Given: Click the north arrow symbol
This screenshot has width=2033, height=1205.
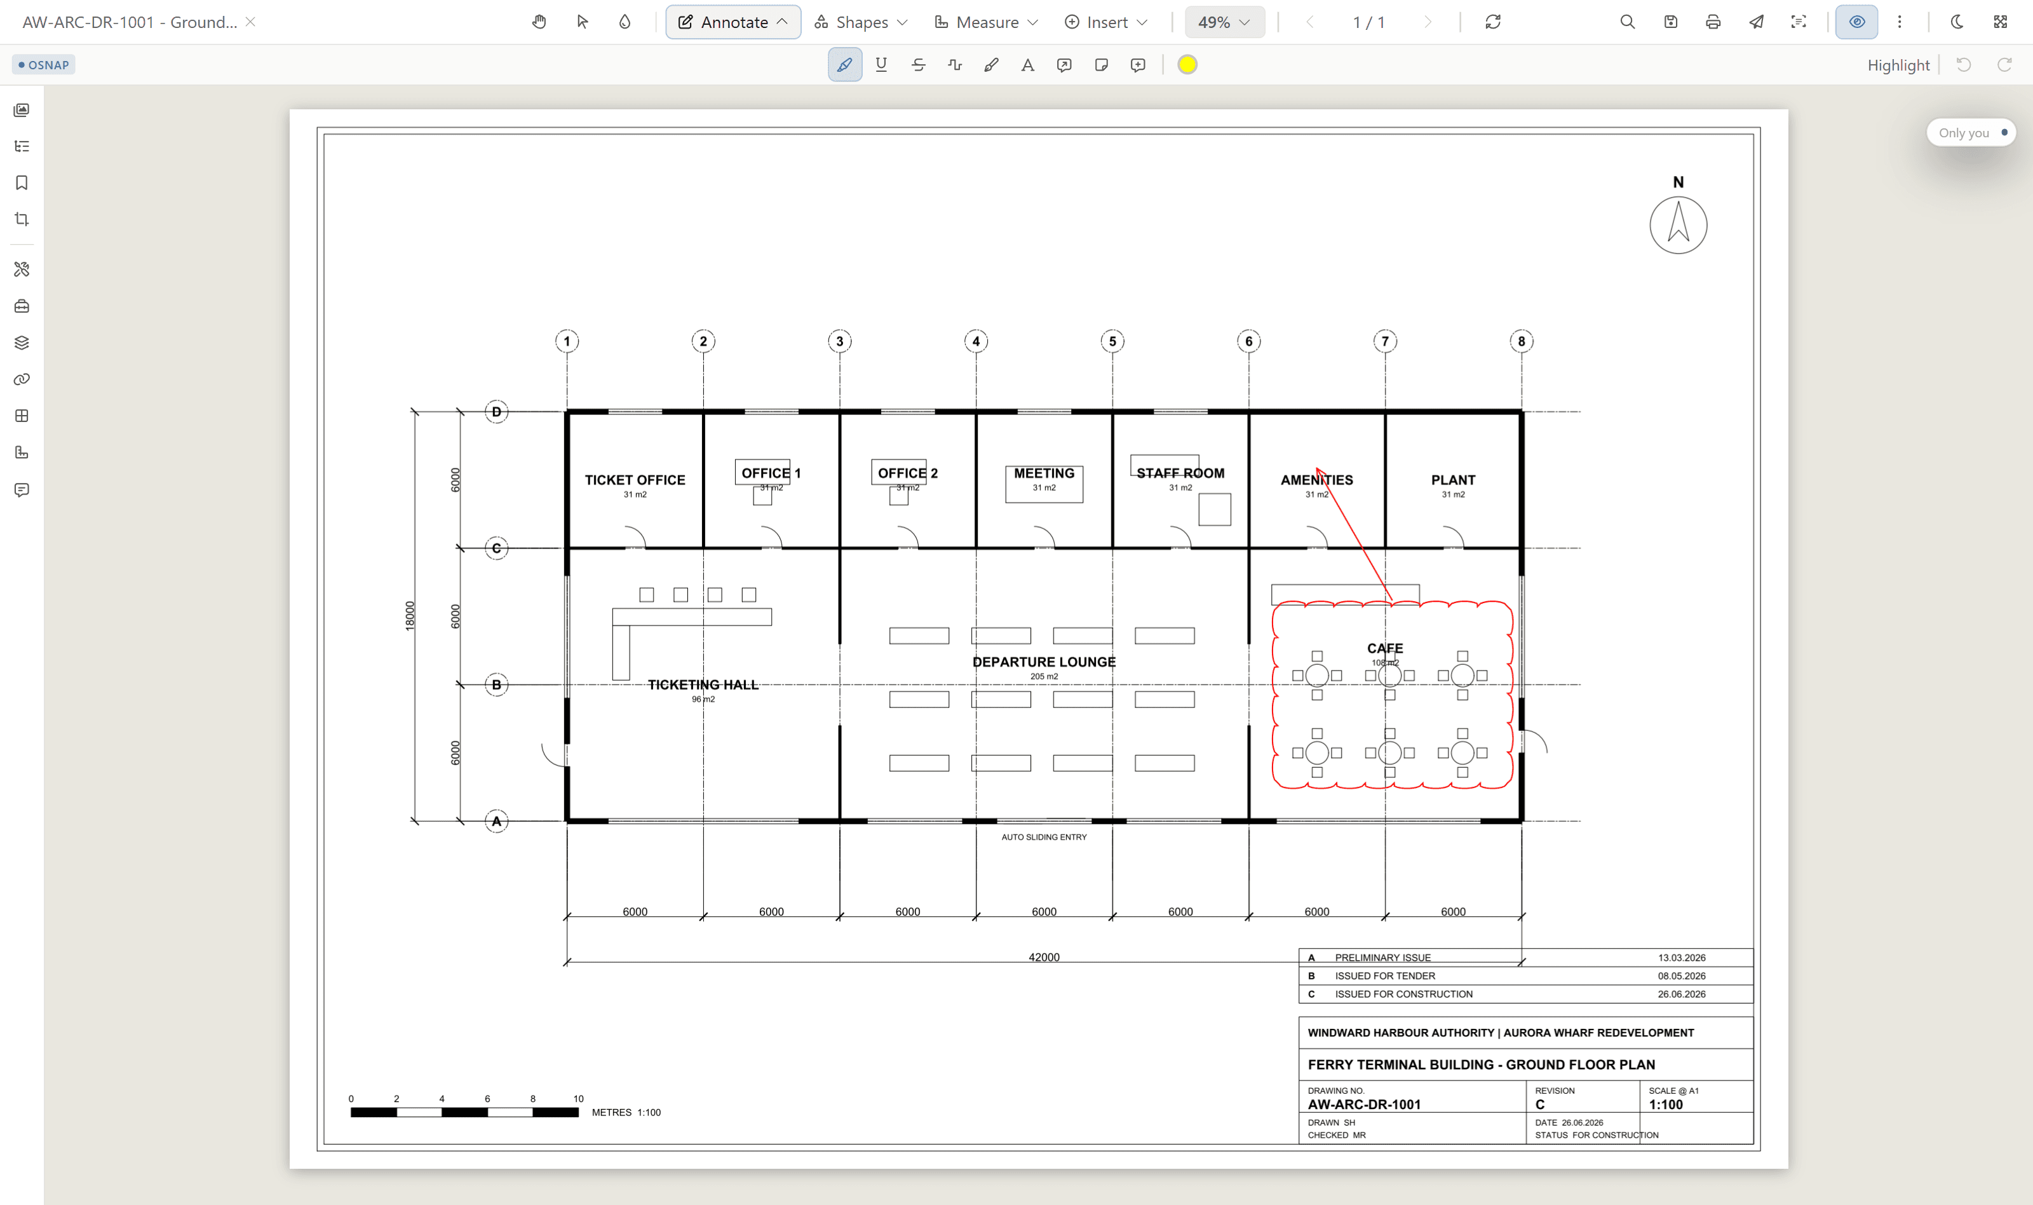Looking at the screenshot, I should (1678, 225).
